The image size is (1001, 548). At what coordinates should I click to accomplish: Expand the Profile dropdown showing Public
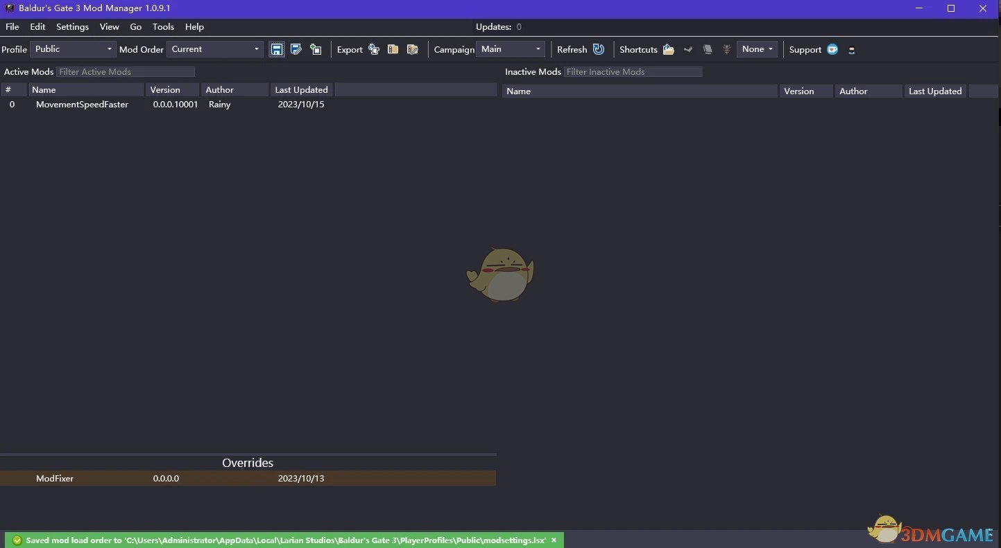(x=73, y=49)
